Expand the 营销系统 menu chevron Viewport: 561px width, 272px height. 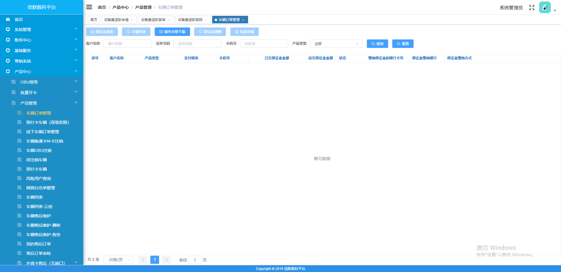point(76,60)
